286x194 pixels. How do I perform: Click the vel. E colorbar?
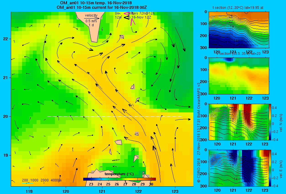(270, 168)
